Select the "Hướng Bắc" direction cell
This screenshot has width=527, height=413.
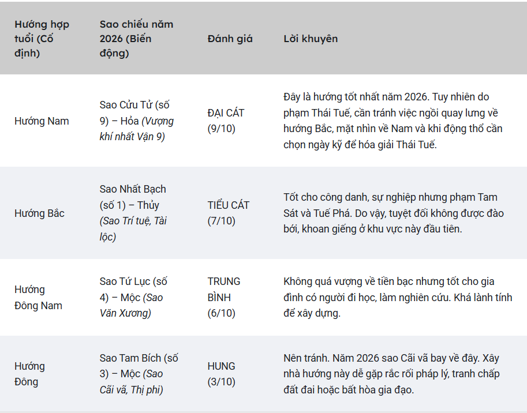39,213
